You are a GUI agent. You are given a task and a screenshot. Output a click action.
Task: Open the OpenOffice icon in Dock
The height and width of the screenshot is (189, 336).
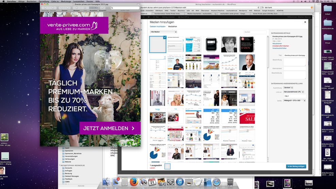(x=207, y=182)
